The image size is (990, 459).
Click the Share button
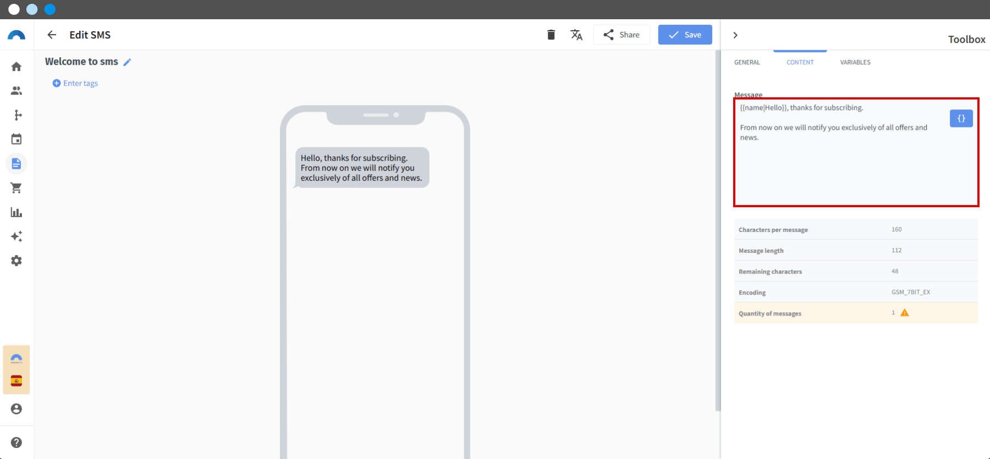click(621, 35)
